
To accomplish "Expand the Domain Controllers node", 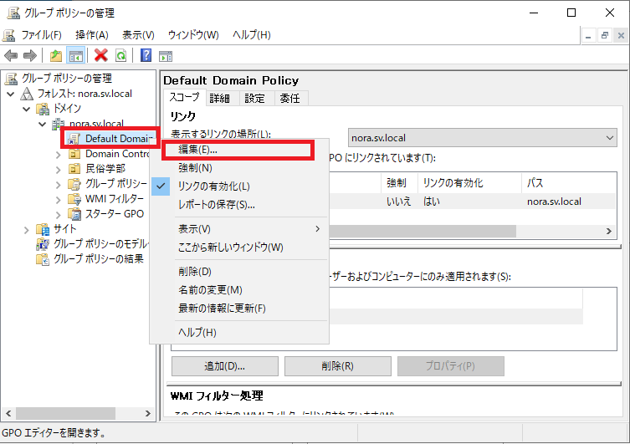I will pos(59,154).
